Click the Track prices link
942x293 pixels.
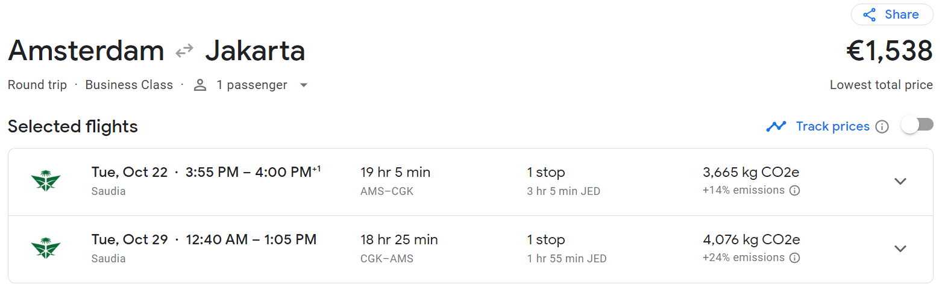(x=832, y=126)
